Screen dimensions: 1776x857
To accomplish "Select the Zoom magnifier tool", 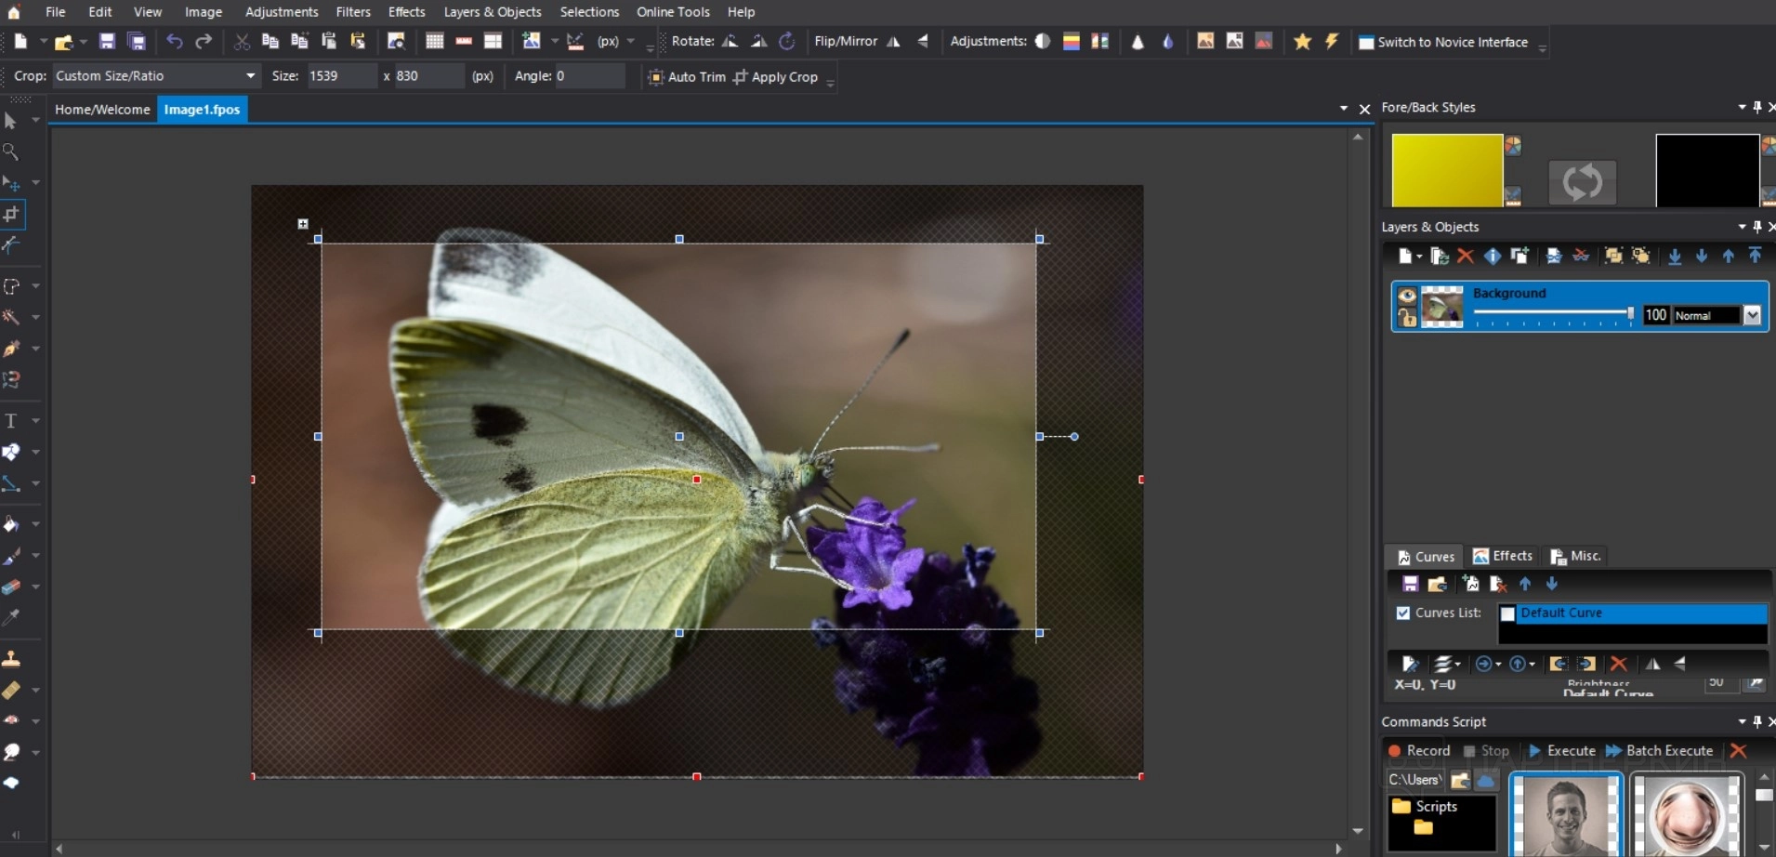I will [x=11, y=152].
